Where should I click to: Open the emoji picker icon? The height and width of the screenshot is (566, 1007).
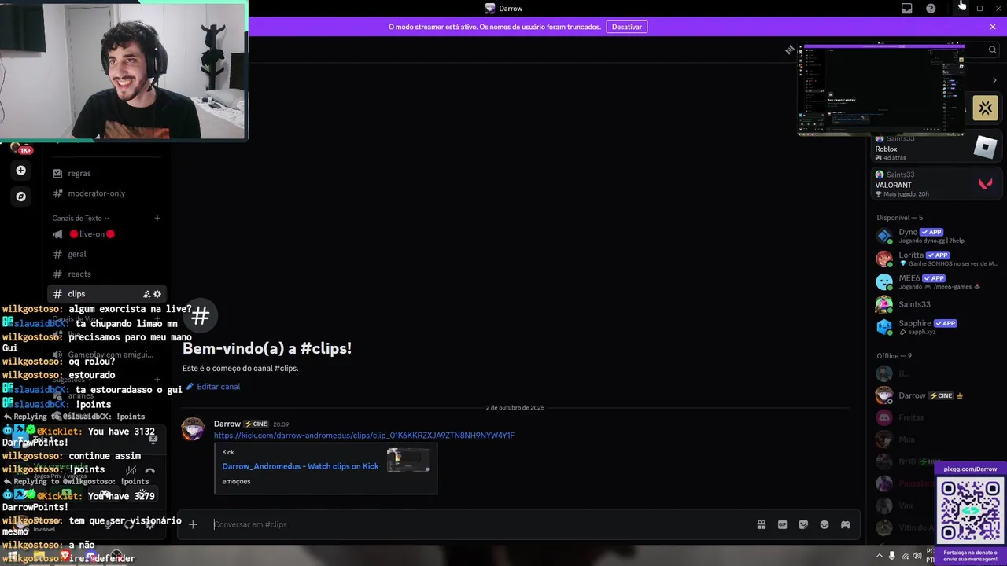tap(824, 524)
